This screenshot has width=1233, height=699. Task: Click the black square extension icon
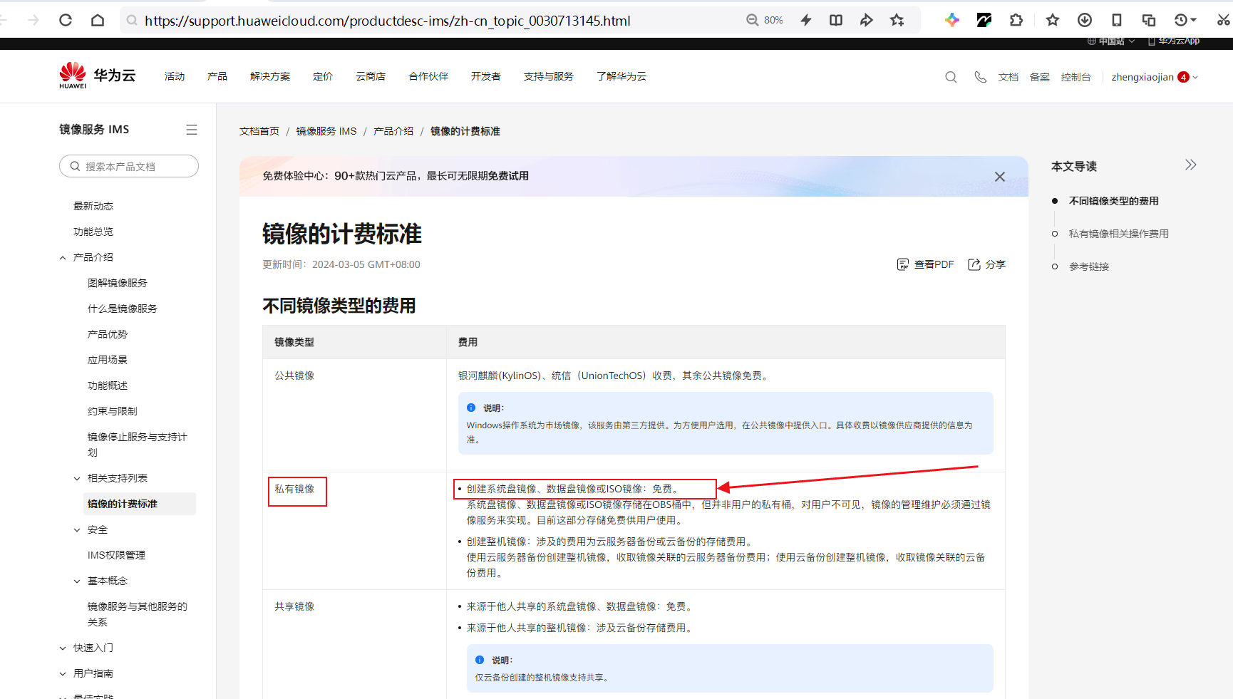click(984, 20)
